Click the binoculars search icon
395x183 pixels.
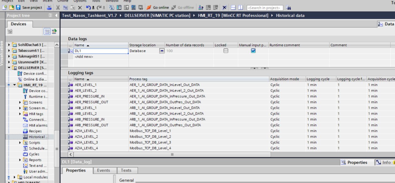[288, 7]
